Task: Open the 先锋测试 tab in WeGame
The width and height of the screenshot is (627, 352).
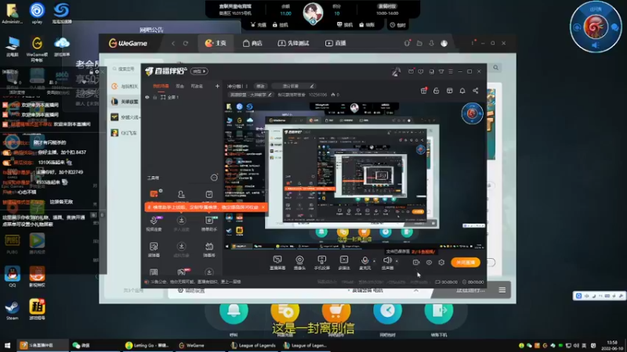Action: (x=293, y=43)
